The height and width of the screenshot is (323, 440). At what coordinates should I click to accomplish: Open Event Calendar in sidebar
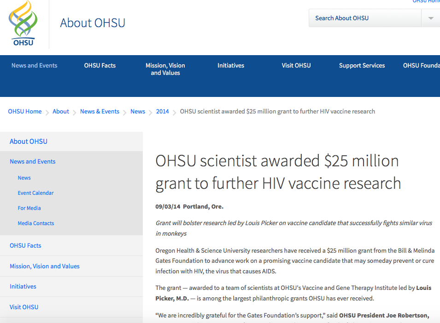pos(35,193)
